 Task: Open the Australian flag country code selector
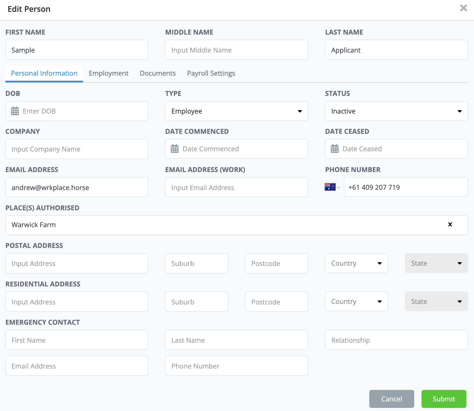[332, 187]
